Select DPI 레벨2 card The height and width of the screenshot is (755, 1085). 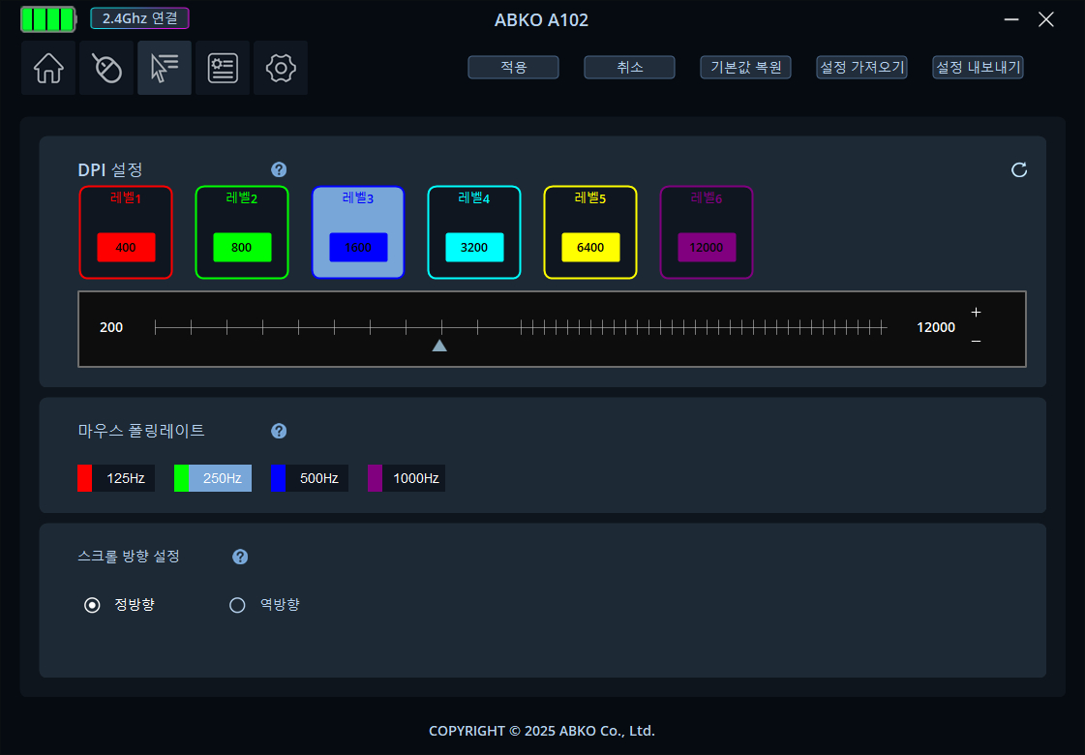click(x=242, y=232)
